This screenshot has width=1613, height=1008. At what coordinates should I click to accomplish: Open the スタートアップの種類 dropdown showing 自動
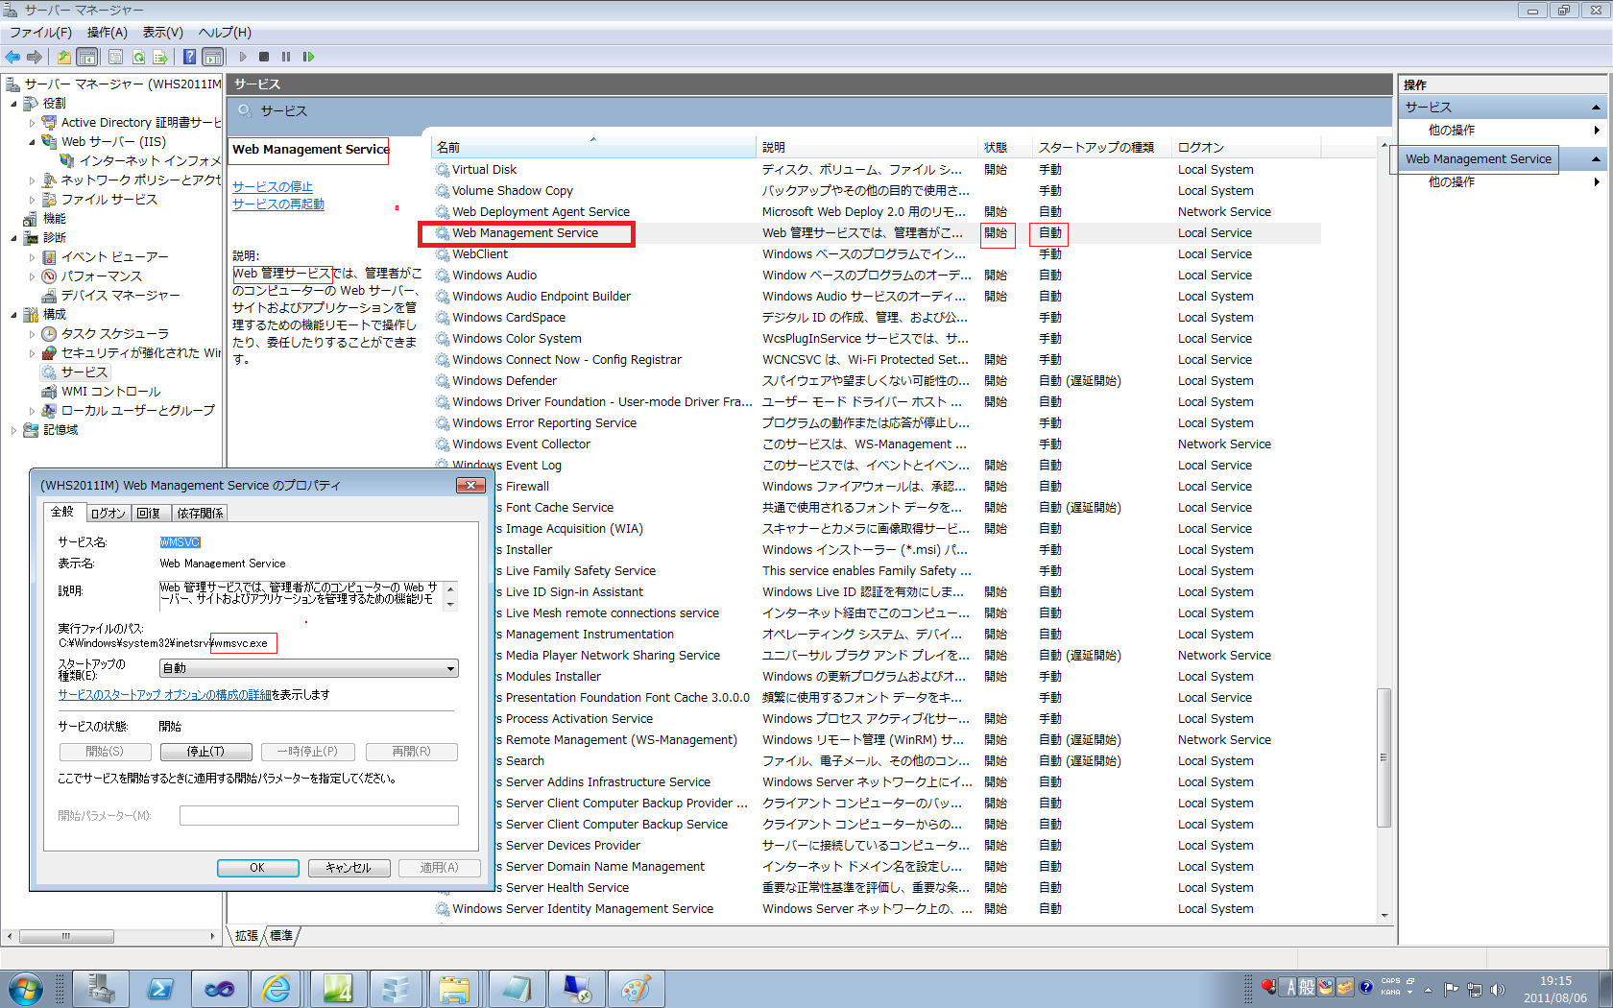tap(450, 667)
